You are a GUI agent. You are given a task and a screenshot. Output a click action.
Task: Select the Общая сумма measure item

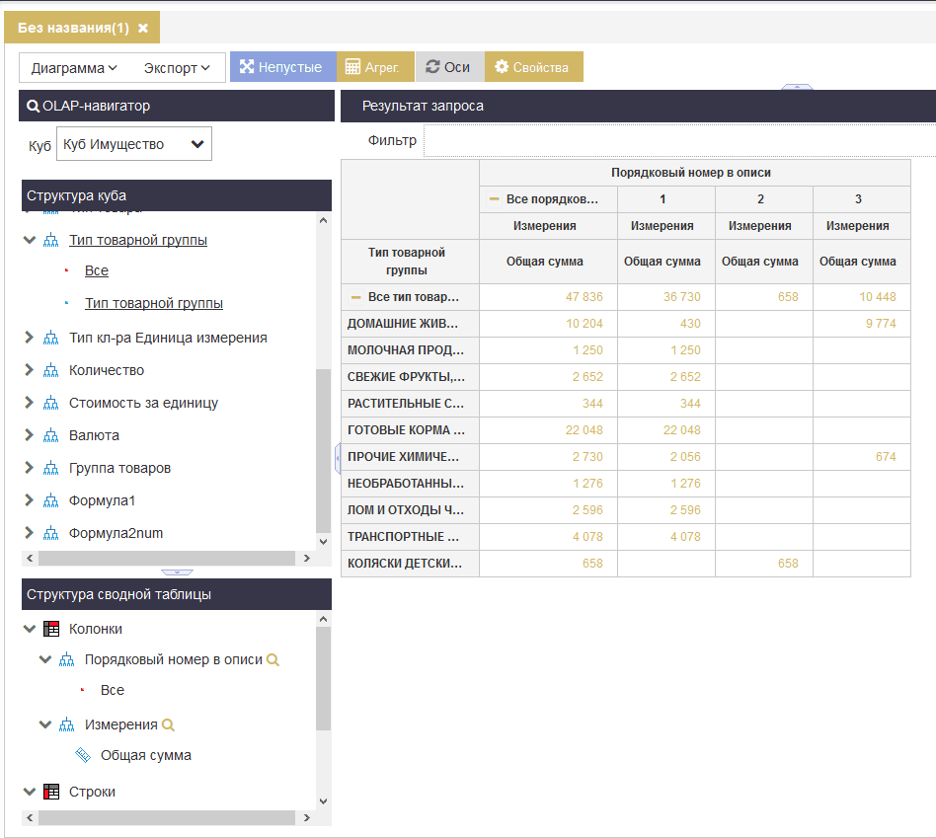(146, 756)
